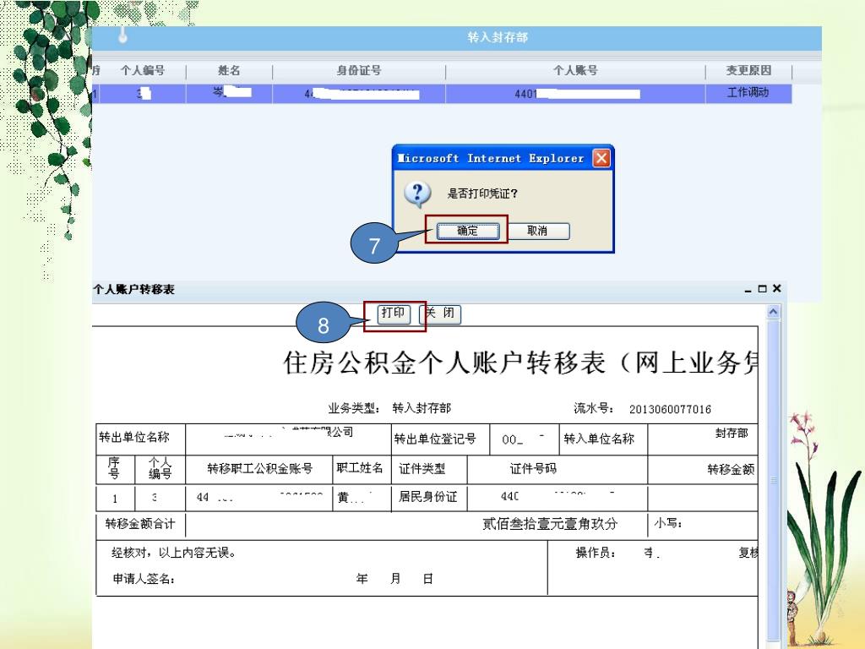Click the 姓名 column header
Screen dimensions: 865x649
(x=229, y=70)
